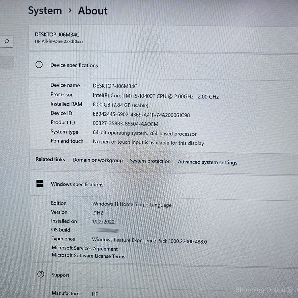
Task: Select the 8.00 GB installed RAM value
Action: [121, 105]
